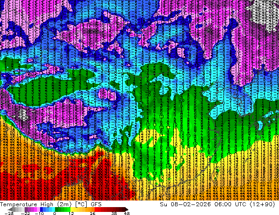Click the -10 label on the color scale
Viewport: 279px width, 215px height.
coord(39,213)
